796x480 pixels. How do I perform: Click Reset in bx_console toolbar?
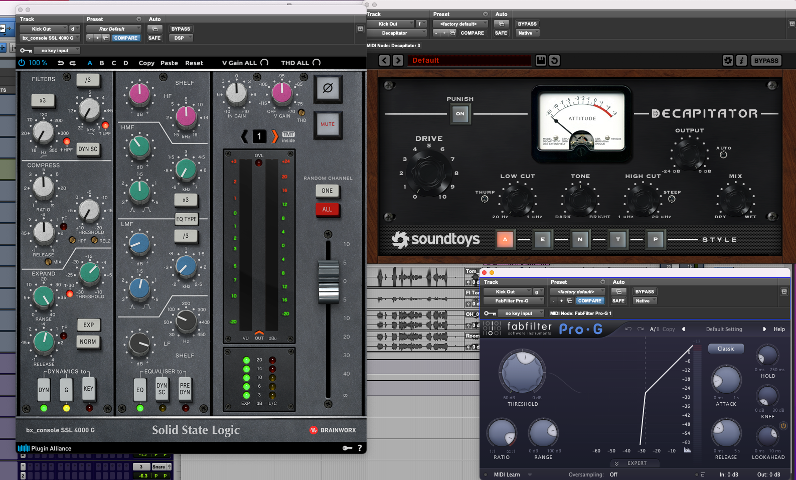[194, 63]
